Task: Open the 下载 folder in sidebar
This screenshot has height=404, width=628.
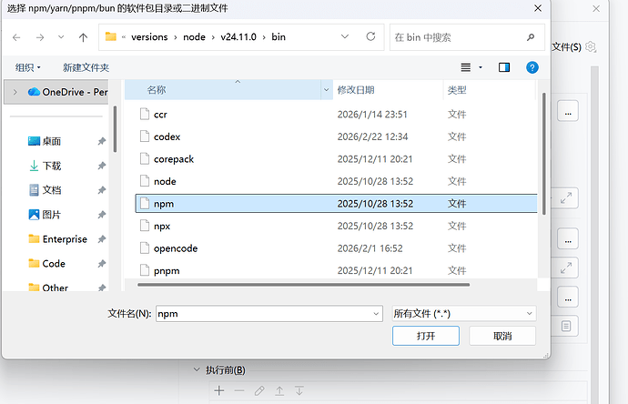Action: point(52,166)
